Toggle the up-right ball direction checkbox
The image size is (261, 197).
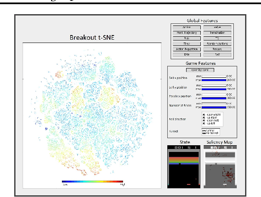[x=204, y=118]
